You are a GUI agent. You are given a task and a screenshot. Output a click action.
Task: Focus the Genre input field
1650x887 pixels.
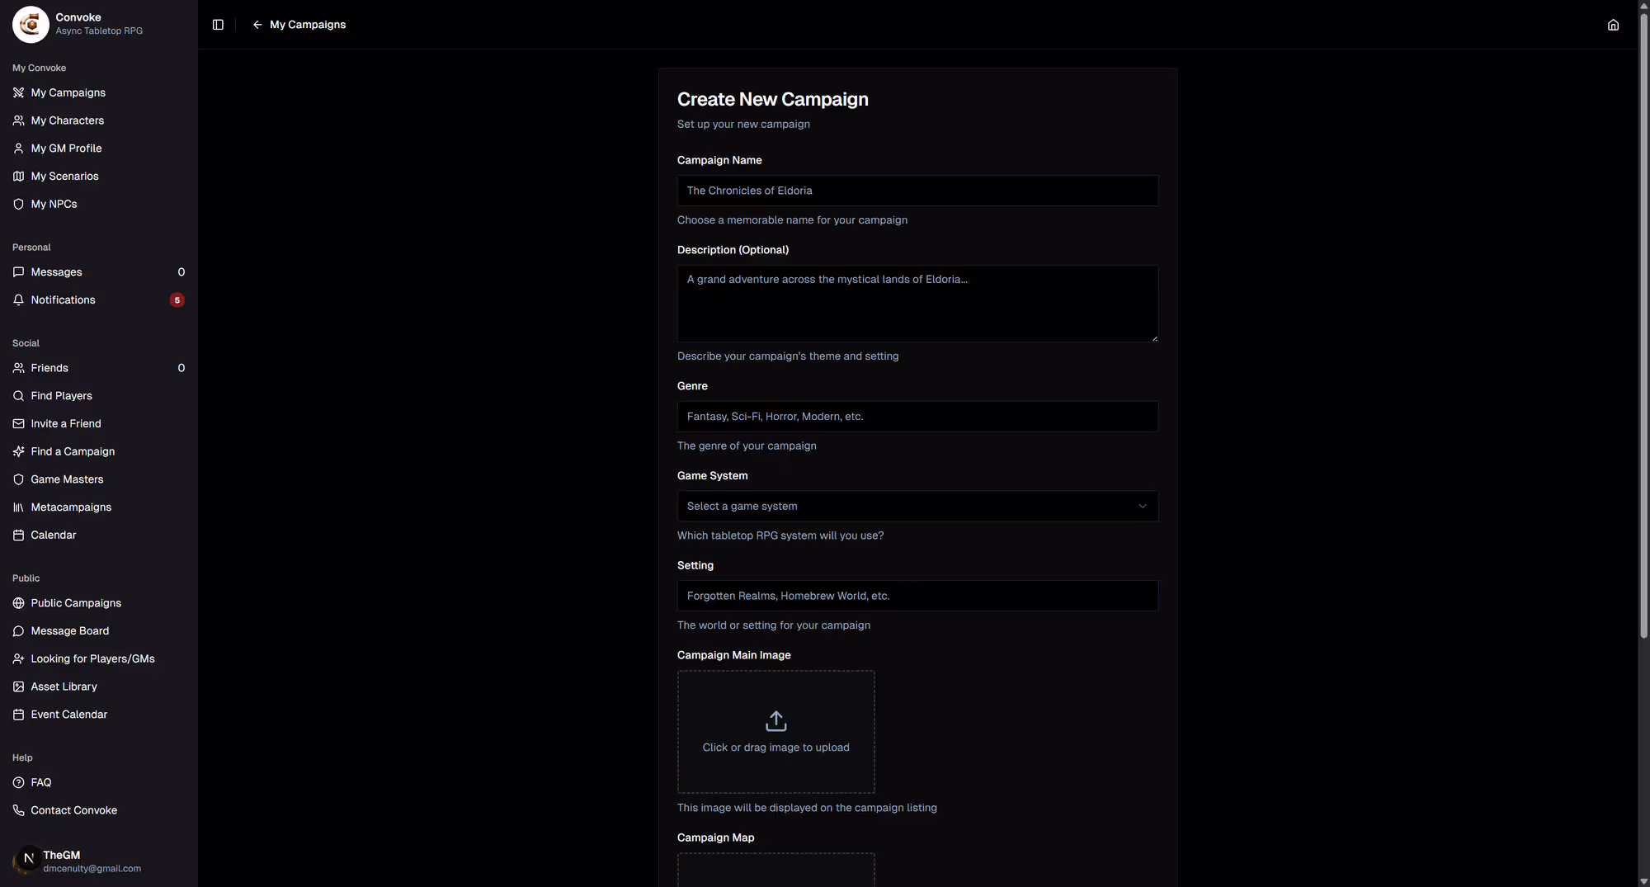click(x=917, y=417)
